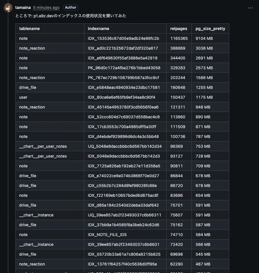Select the user table name cell
The width and height of the screenshot is (259, 273).
[50, 97]
